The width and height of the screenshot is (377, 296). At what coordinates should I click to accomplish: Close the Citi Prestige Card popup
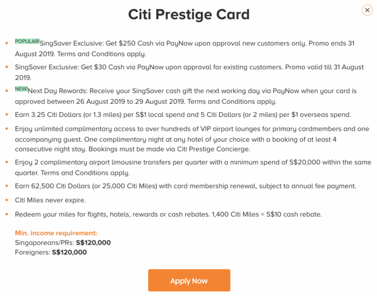pos(367,10)
